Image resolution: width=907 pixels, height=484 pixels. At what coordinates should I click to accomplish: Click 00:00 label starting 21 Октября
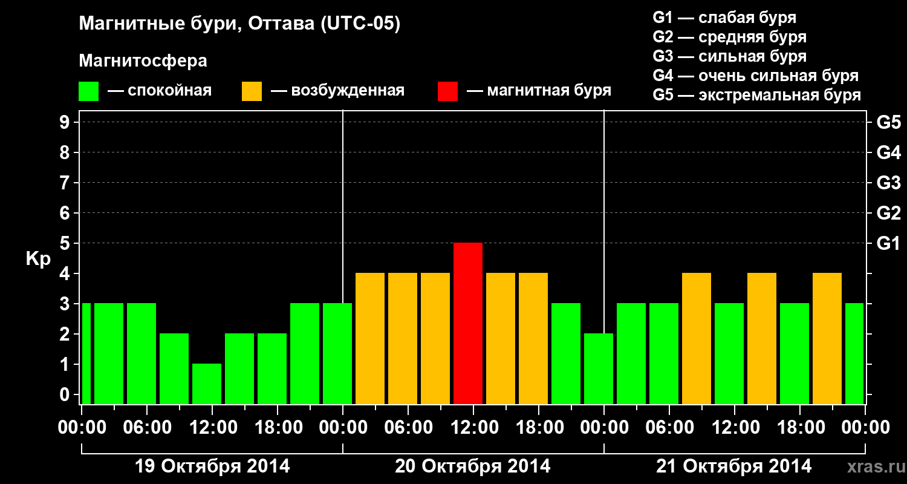(603, 428)
